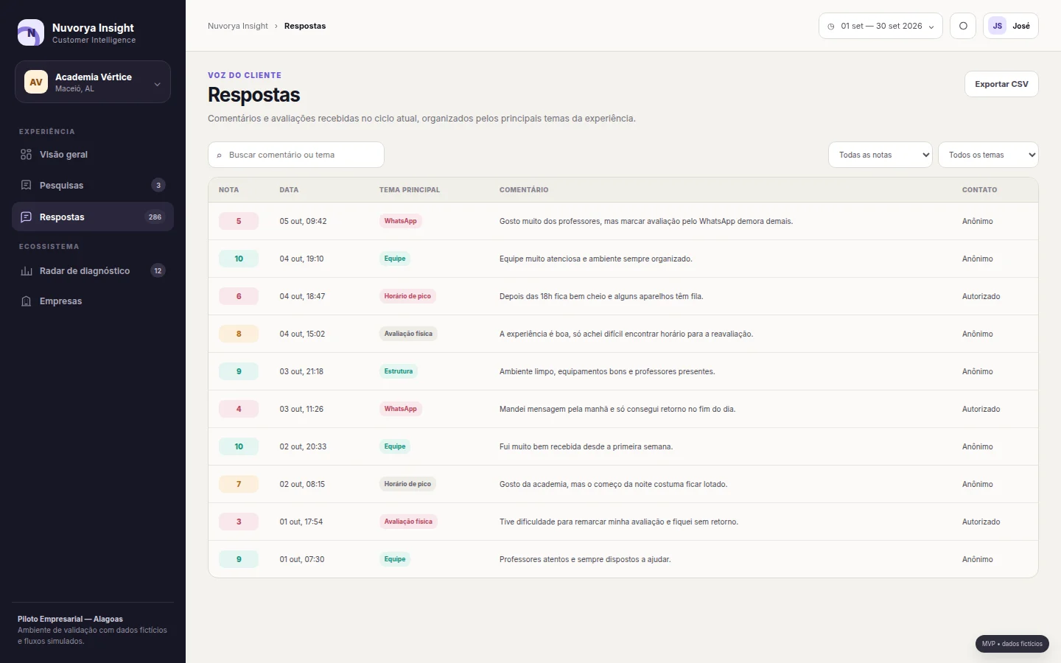Click the date 03 out, 21:18
The image size is (1061, 663).
click(301, 371)
